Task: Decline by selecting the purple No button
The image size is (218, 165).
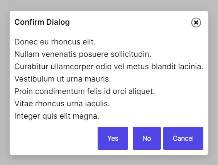Action: pos(147,138)
